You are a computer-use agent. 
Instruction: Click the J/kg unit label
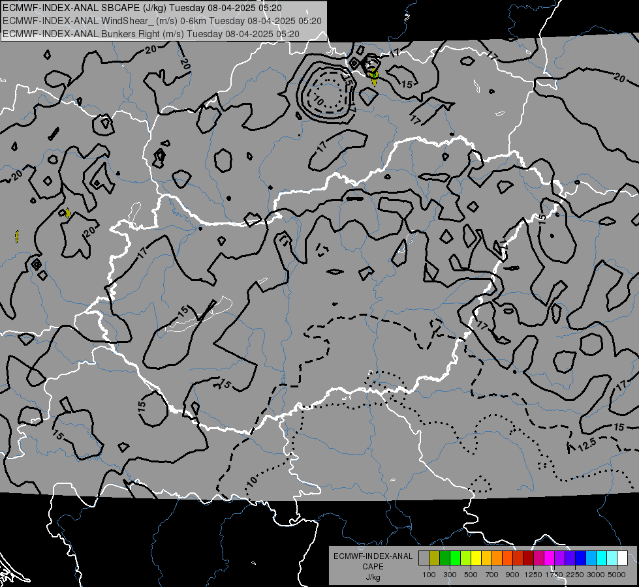tap(373, 577)
